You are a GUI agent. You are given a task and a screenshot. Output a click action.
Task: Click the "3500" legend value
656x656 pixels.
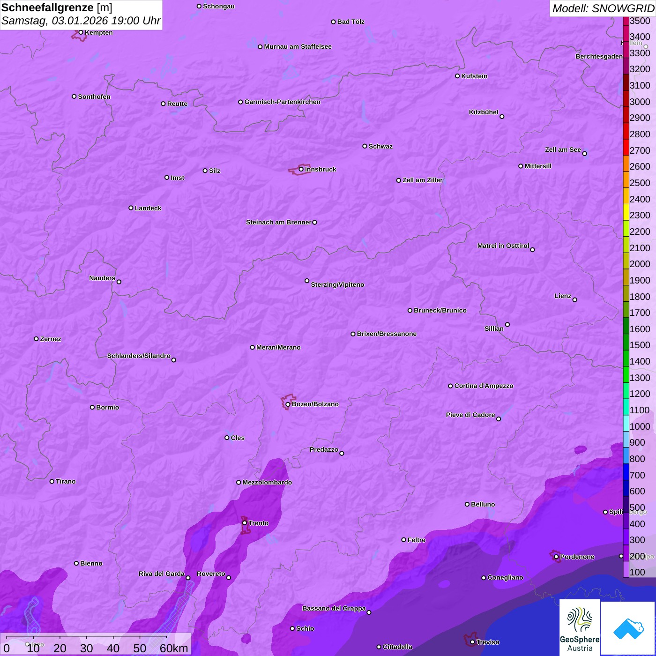[x=640, y=21]
